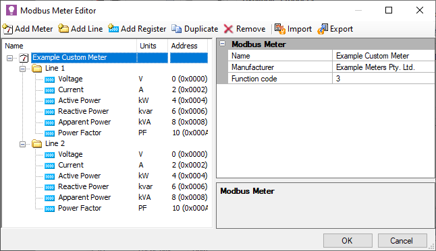Click the Address column header

coord(188,46)
